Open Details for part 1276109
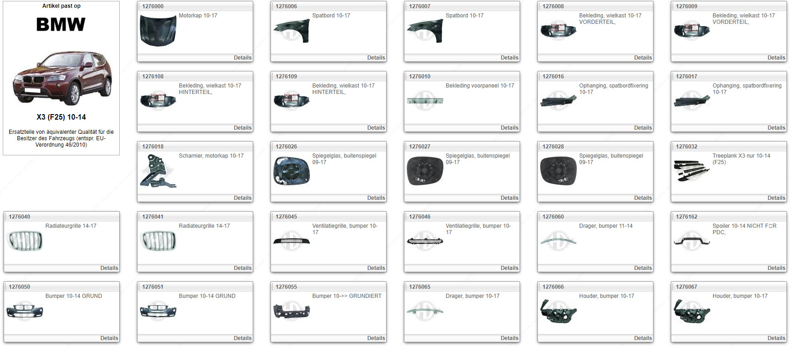Viewport: 791px width, 346px height. coord(376,128)
